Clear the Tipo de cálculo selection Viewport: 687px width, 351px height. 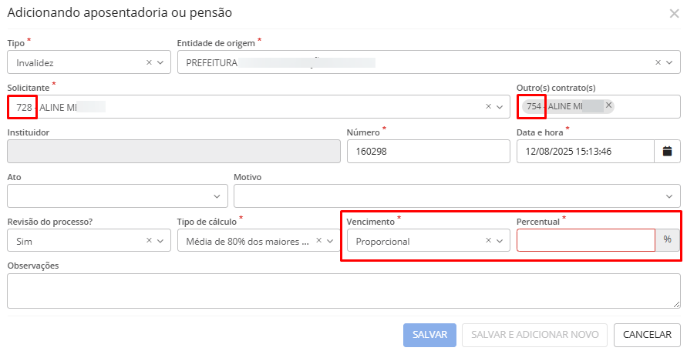click(318, 241)
